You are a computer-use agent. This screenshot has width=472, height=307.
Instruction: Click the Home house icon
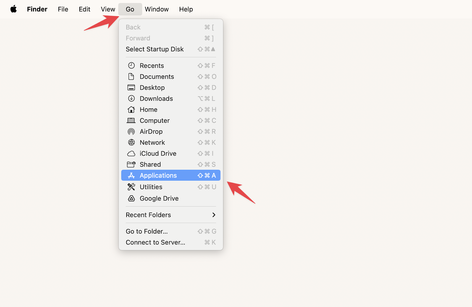(132, 110)
